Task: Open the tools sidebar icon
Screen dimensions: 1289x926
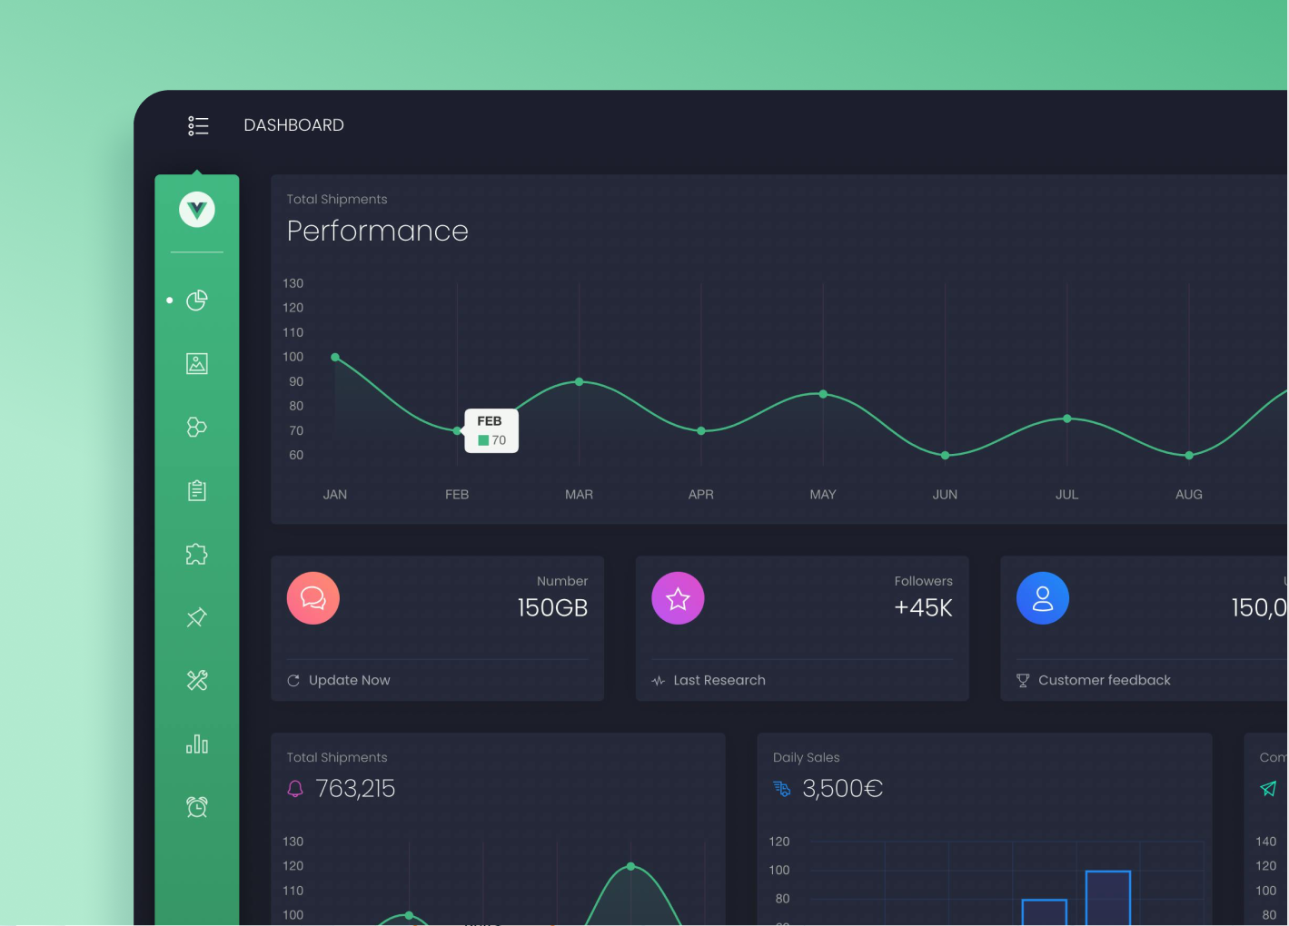Action: (x=197, y=680)
